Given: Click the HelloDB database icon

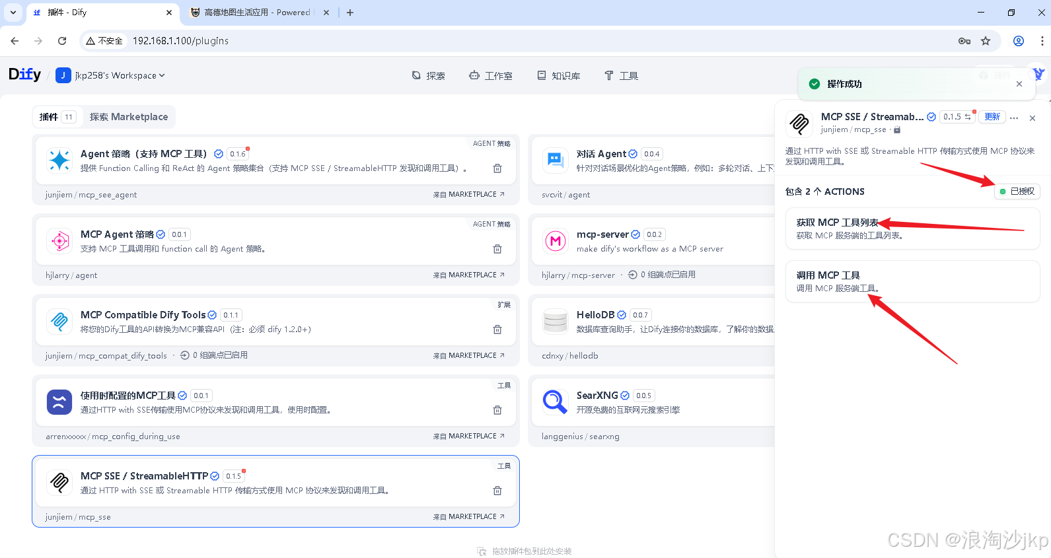Looking at the screenshot, I should [556, 322].
